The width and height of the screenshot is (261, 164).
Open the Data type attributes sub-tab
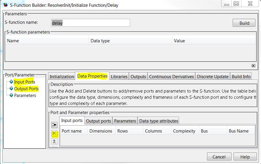pos(159,121)
